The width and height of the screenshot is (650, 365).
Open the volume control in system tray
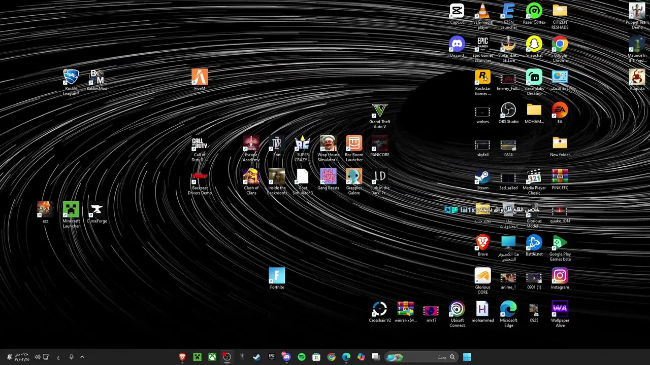click(37, 357)
